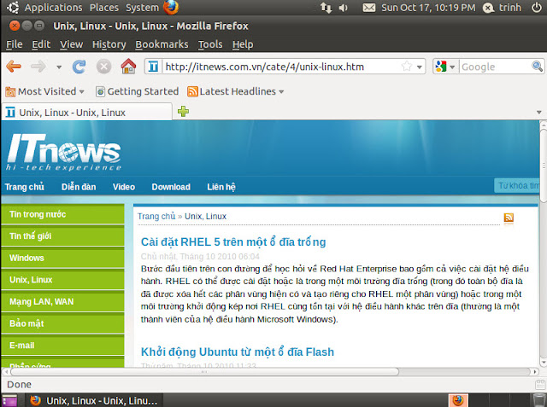
Task: Open the View menu
Action: [71, 44]
